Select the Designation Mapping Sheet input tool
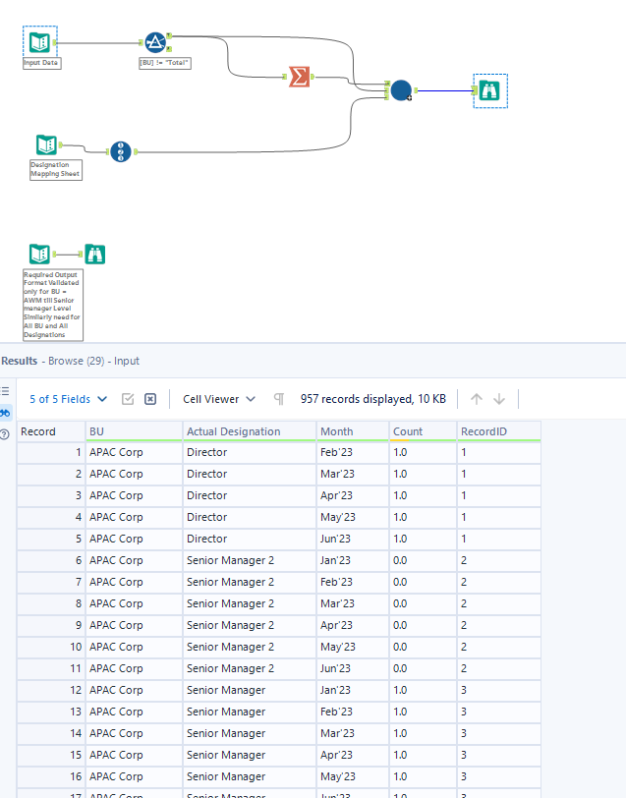The image size is (626, 798). tap(46, 145)
